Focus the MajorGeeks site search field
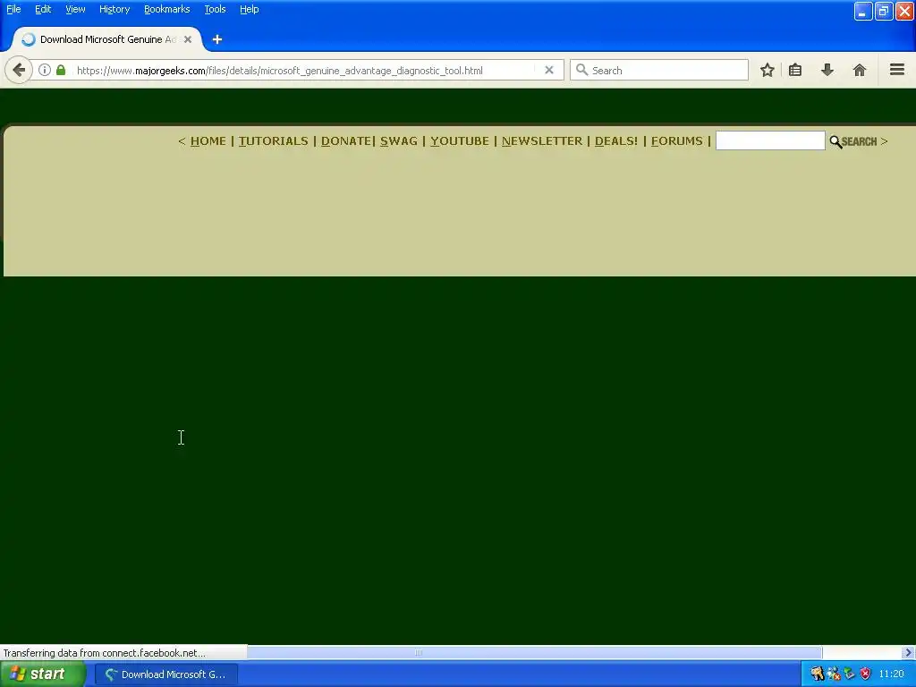 (x=770, y=140)
